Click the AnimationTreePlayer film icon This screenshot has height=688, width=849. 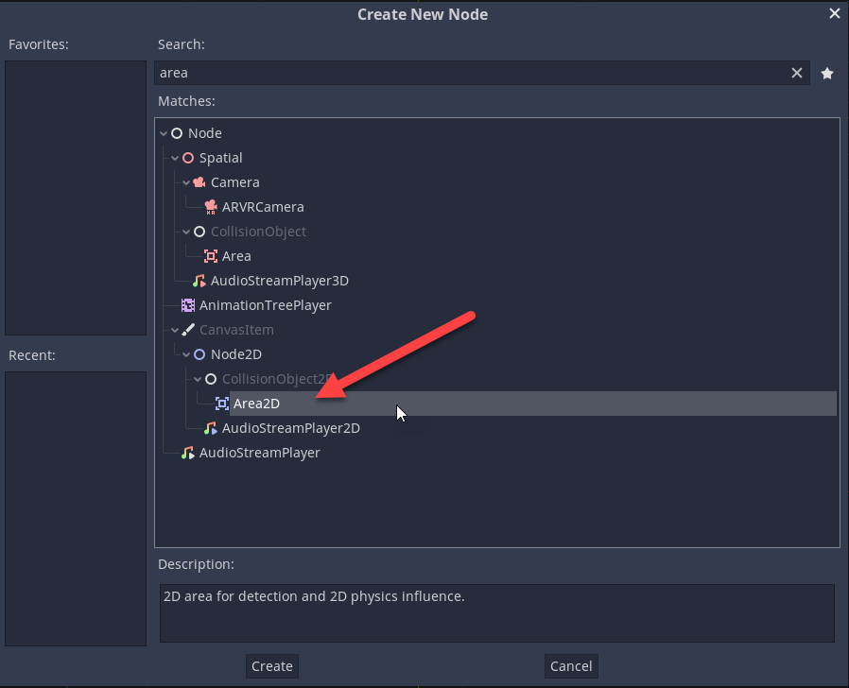188,305
